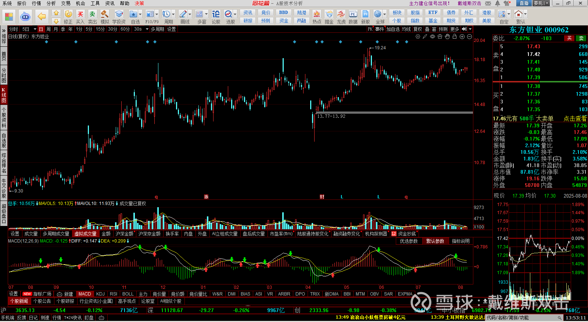Open the 模拟 simulated trading gavel icon
The height and width of the screenshot is (322, 588).
105,14
